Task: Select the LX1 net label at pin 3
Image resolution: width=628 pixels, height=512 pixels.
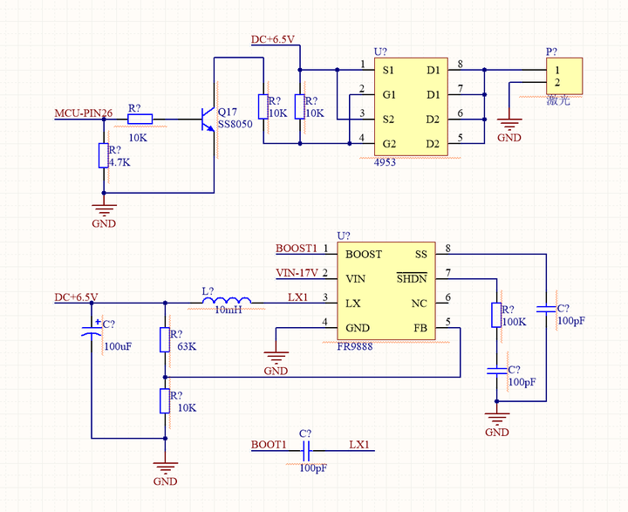Action: pyautogui.click(x=298, y=297)
